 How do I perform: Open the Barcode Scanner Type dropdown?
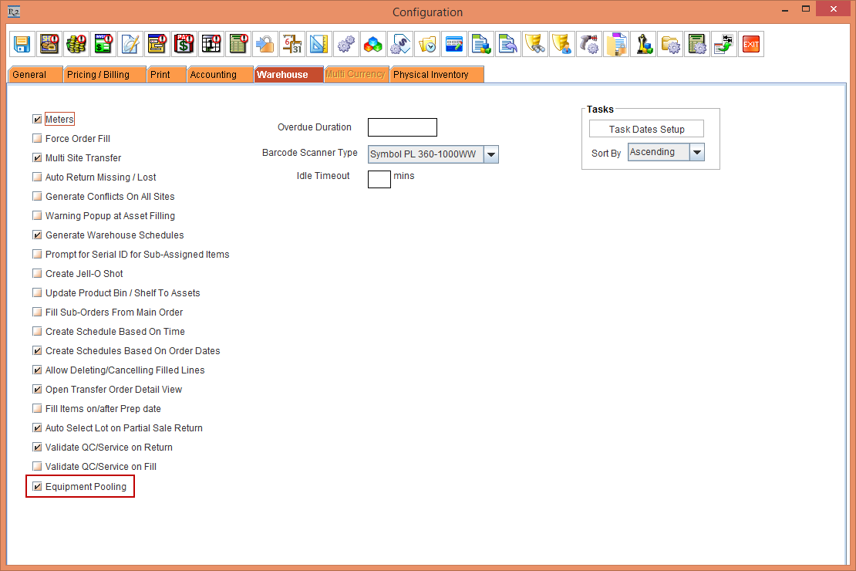[x=491, y=154]
